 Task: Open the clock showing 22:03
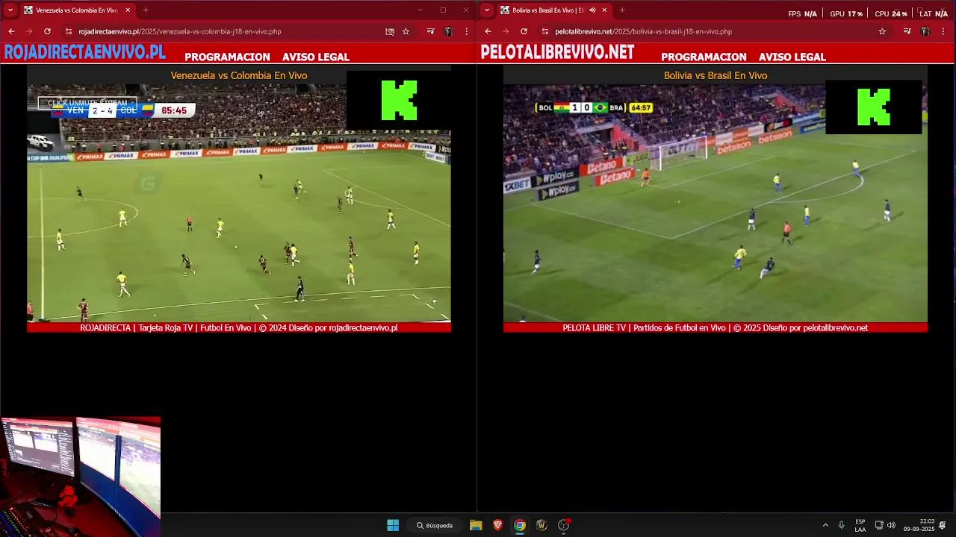click(919, 525)
